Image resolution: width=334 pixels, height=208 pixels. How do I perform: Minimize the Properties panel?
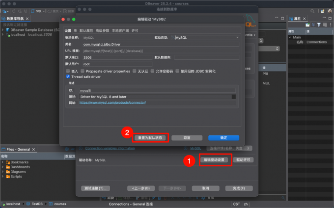coord(324,18)
